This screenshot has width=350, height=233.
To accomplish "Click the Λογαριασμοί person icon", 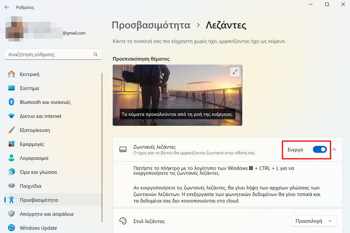I will pyautogui.click(x=11, y=158).
